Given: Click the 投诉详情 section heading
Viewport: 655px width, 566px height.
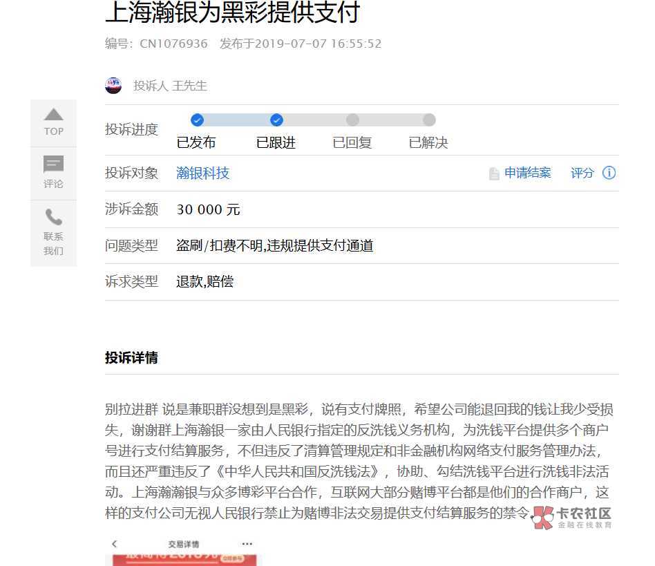Looking at the screenshot, I should coord(131,357).
